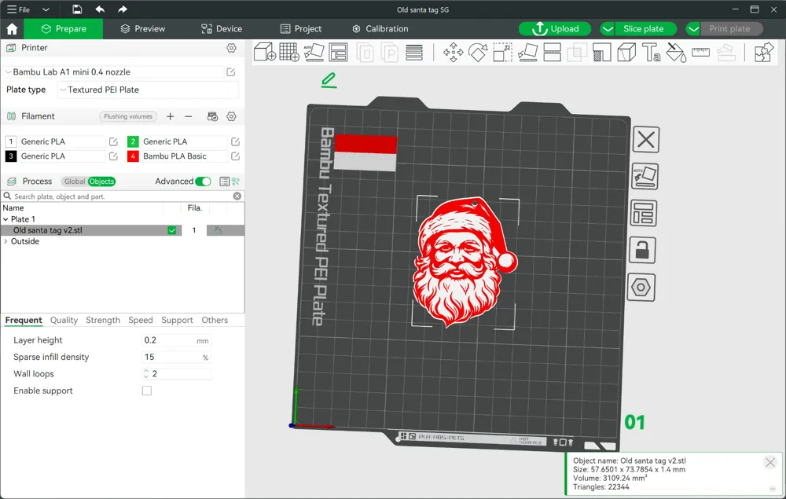Open the Speed settings tab
786x499 pixels.
click(x=141, y=320)
